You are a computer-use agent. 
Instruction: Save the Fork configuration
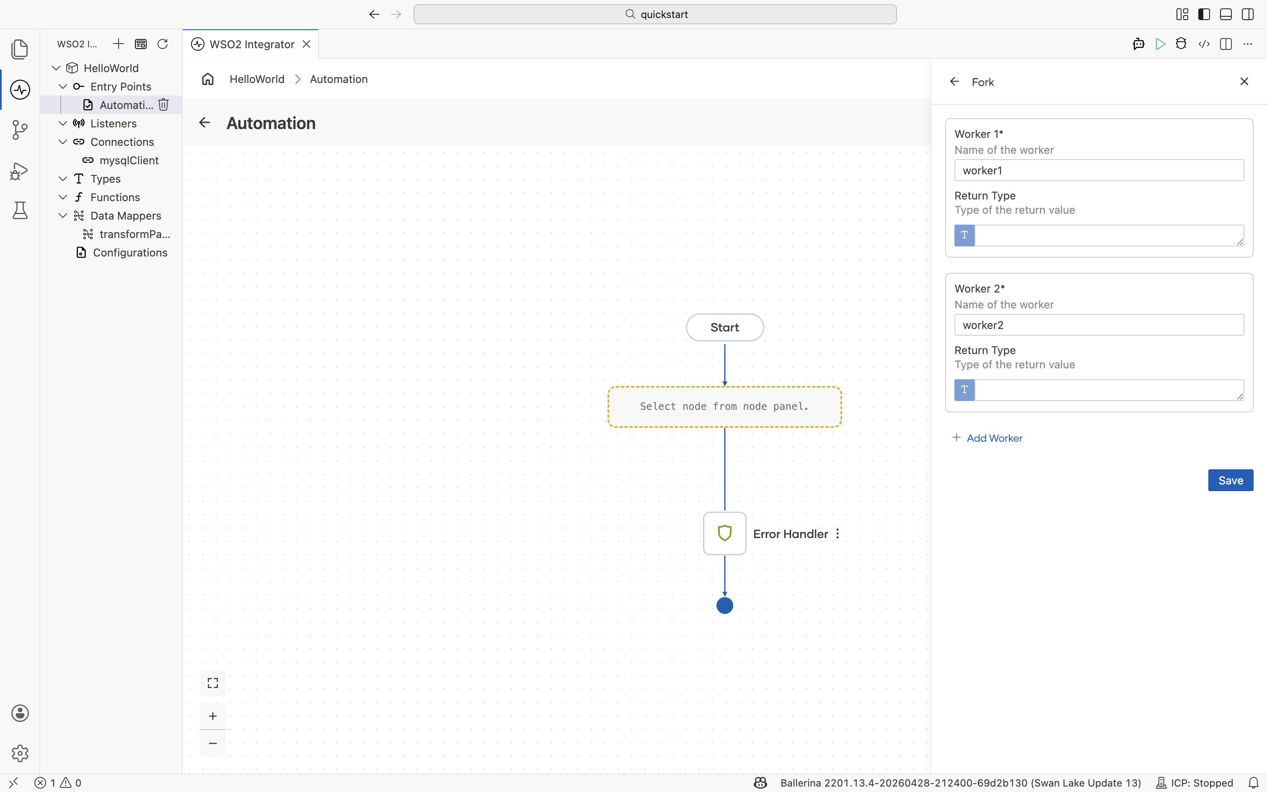(x=1231, y=480)
